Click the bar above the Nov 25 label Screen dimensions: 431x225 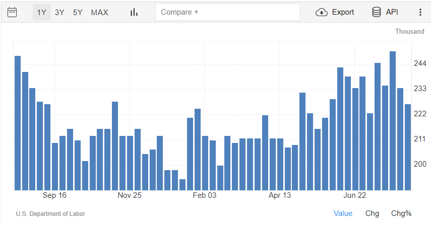tap(130, 163)
